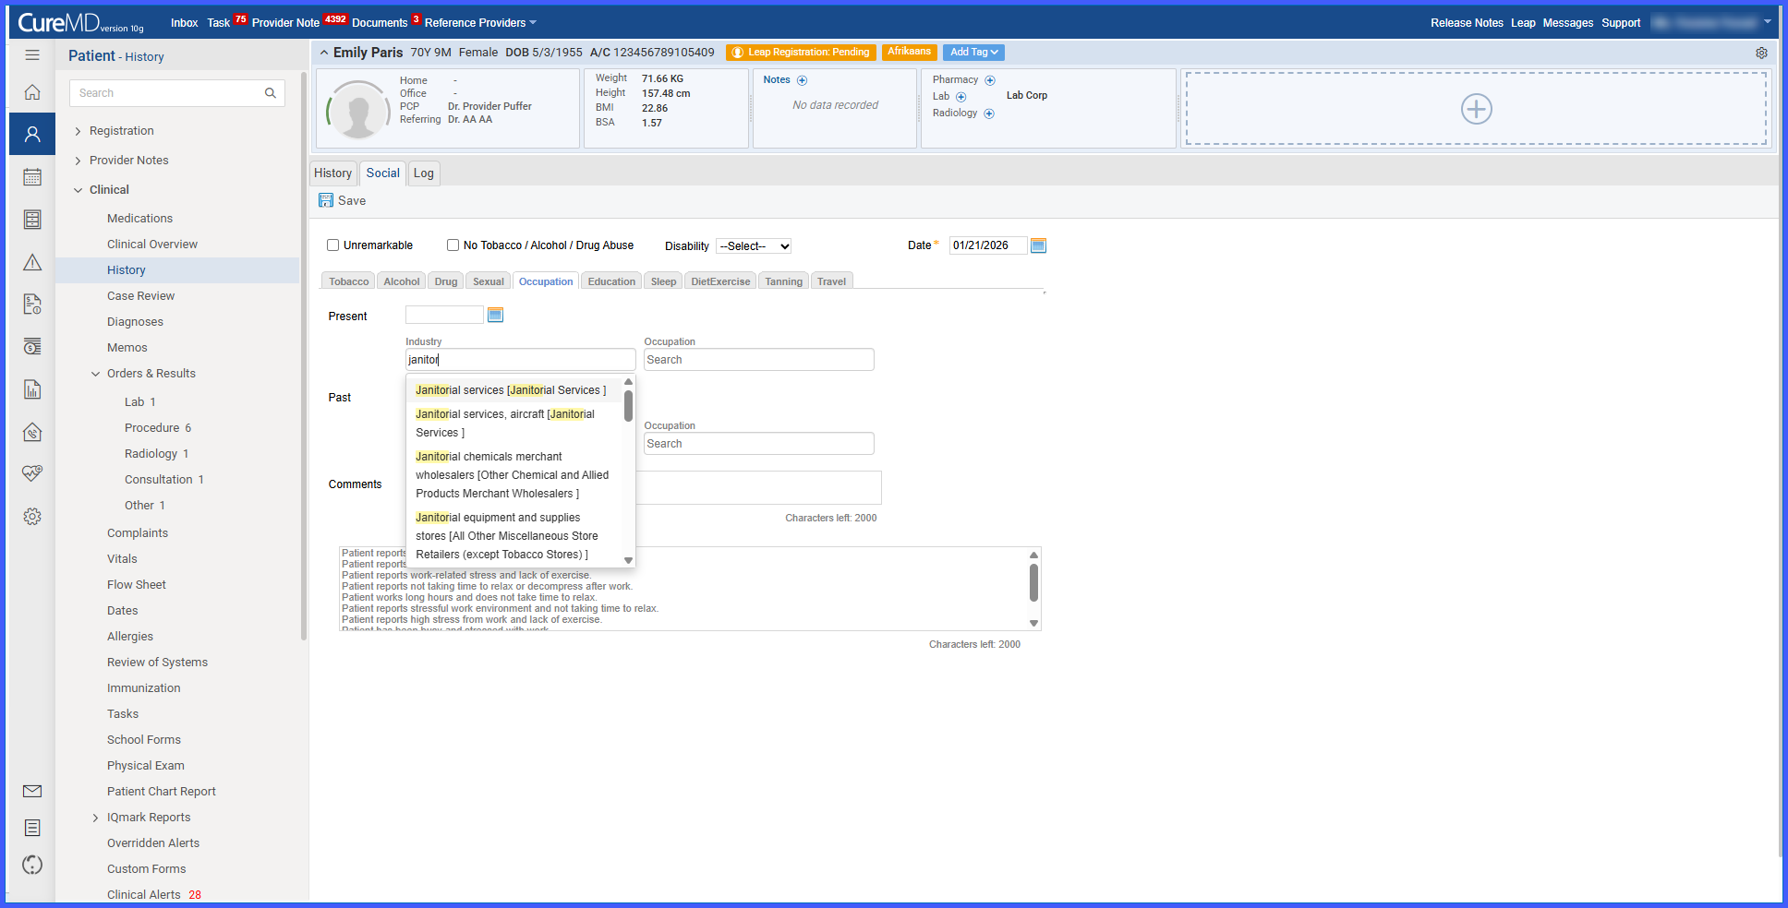This screenshot has height=908, width=1788.
Task: Click the Home icon in left sidebar
Action: (32, 92)
